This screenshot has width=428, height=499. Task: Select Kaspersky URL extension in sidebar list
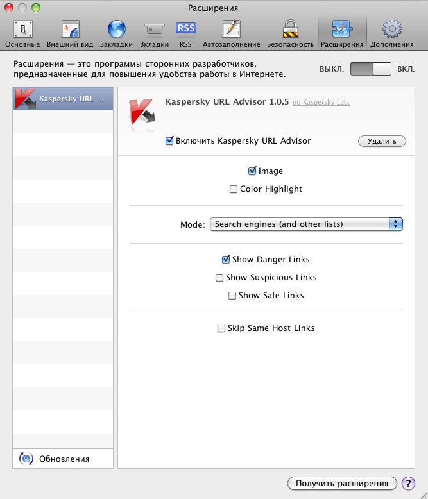coord(63,99)
